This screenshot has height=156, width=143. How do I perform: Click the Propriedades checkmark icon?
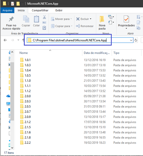(126, 19)
